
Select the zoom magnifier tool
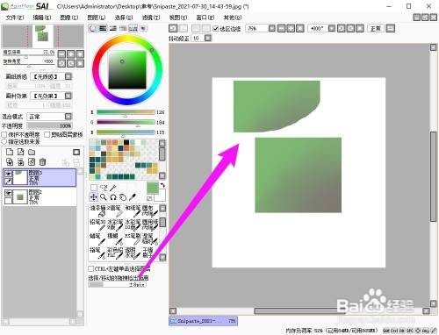(104, 197)
